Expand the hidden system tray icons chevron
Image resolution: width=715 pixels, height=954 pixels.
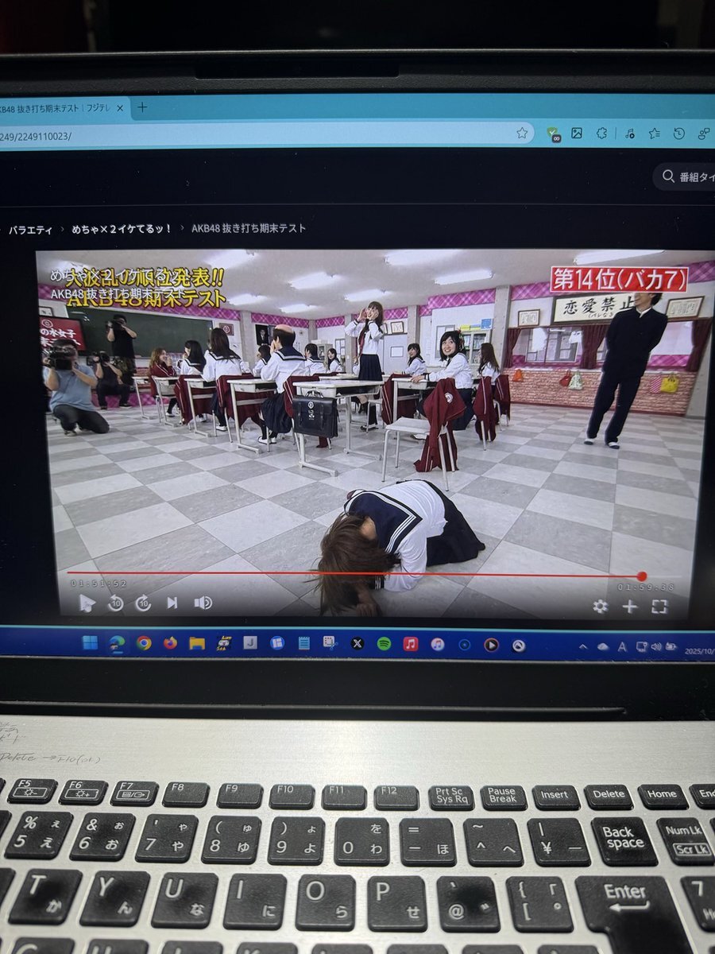pyautogui.click(x=582, y=646)
